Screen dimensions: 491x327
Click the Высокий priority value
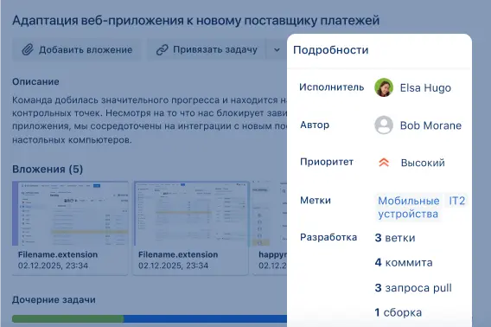click(423, 163)
